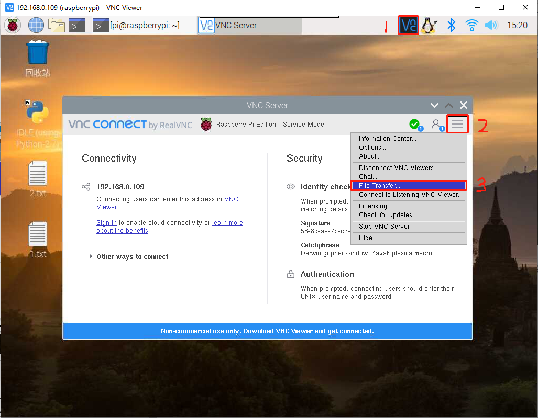This screenshot has width=538, height=418.
Task: Launch the Terminal from the panel
Action: pyautogui.click(x=77, y=25)
